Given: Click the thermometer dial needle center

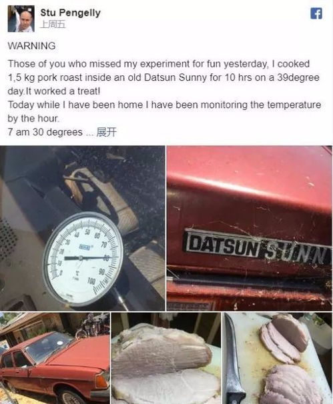Looking at the screenshot, I should coord(81,257).
